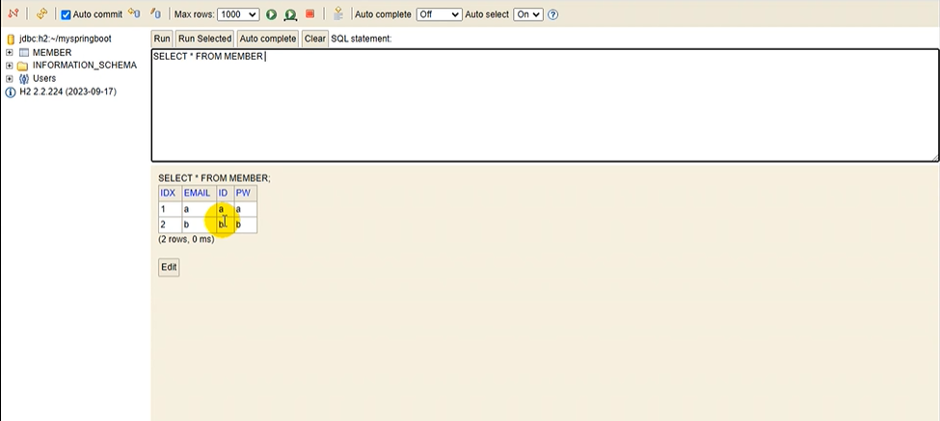
Task: Click the Edit button below the results
Action: [169, 267]
